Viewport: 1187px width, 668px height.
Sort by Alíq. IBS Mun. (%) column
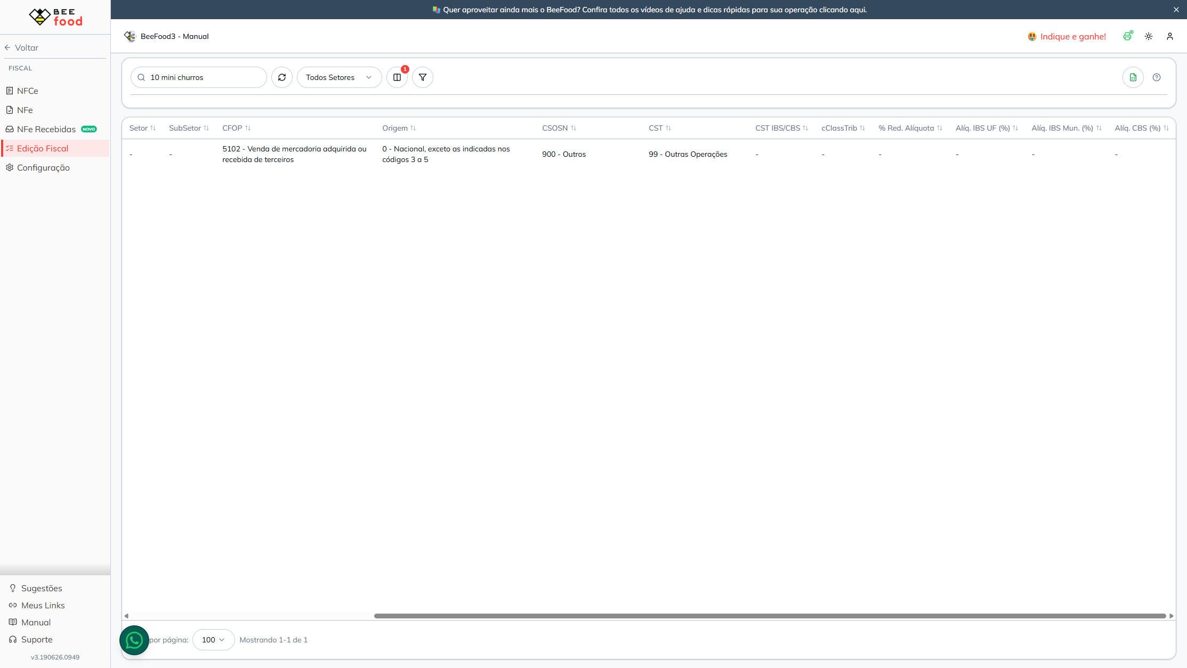[x=1067, y=128]
